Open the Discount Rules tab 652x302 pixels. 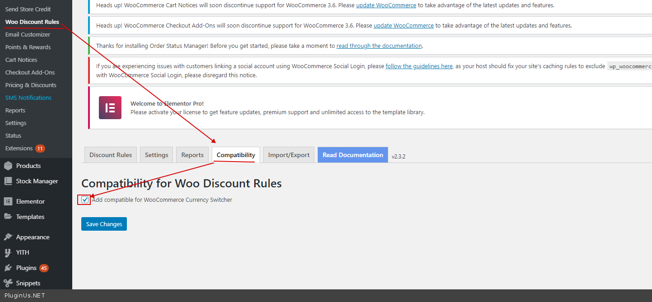coord(111,155)
